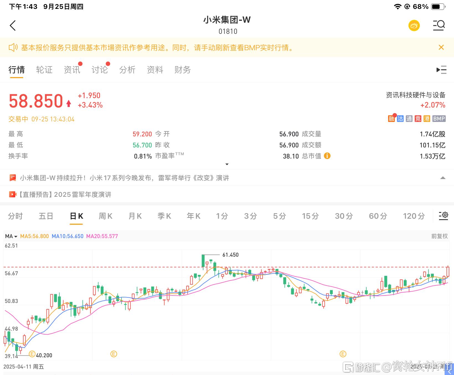The height and width of the screenshot is (375, 454).
Task: Tap the first E earnings marker on chart
Action: [x=32, y=354]
